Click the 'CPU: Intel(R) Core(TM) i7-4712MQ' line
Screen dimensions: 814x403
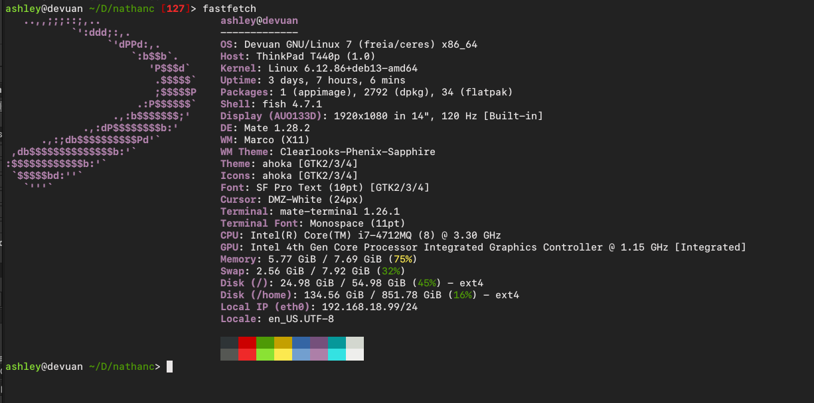[361, 235]
